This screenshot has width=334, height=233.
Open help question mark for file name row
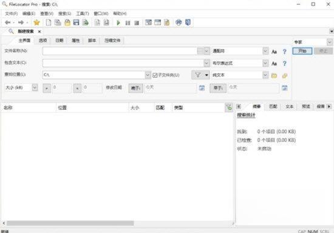pos(285,52)
